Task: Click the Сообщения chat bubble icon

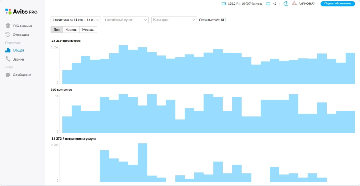Action: point(8,75)
